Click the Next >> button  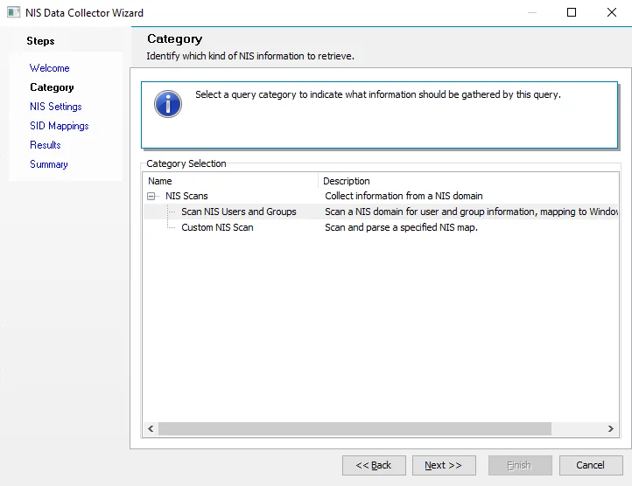coord(444,465)
